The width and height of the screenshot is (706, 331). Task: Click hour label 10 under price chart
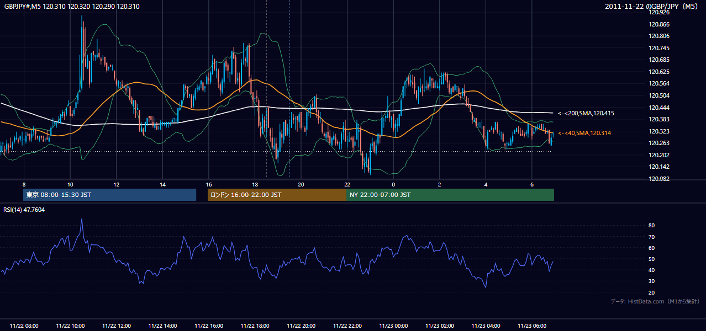[x=70, y=184]
